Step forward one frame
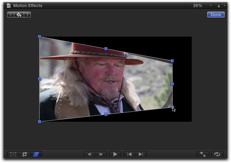This screenshot has width=231, height=163. point(101,154)
